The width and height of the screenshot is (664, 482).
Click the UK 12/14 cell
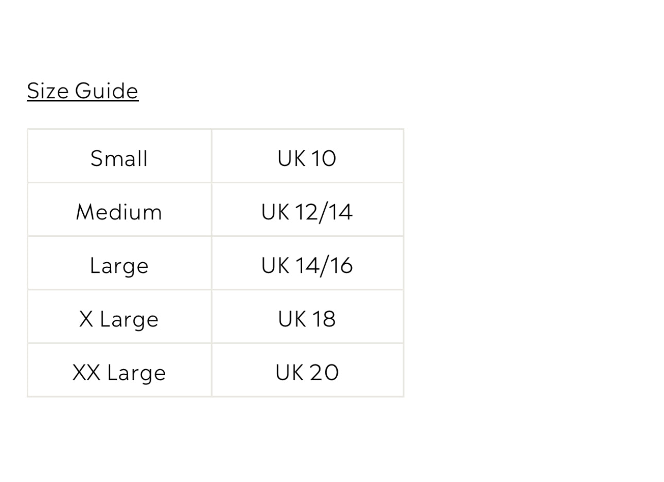click(307, 212)
